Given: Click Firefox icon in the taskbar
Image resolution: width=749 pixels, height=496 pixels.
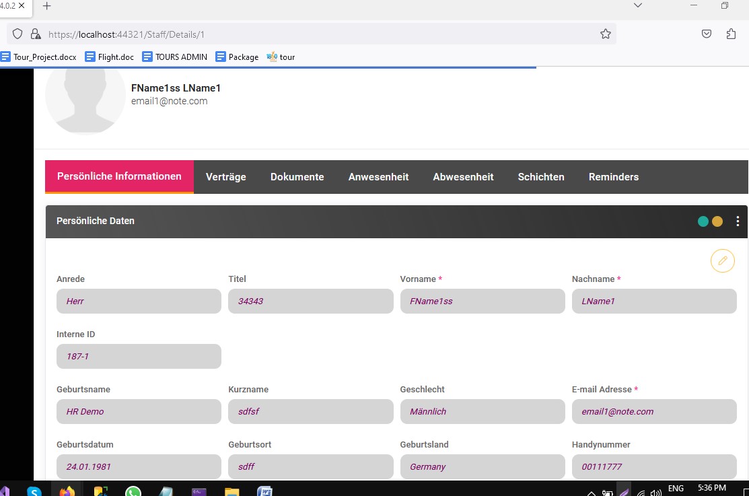Looking at the screenshot, I should (x=67, y=491).
